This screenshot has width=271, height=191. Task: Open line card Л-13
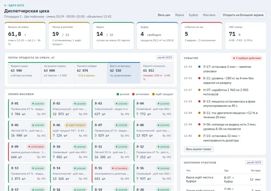pos(28,173)
